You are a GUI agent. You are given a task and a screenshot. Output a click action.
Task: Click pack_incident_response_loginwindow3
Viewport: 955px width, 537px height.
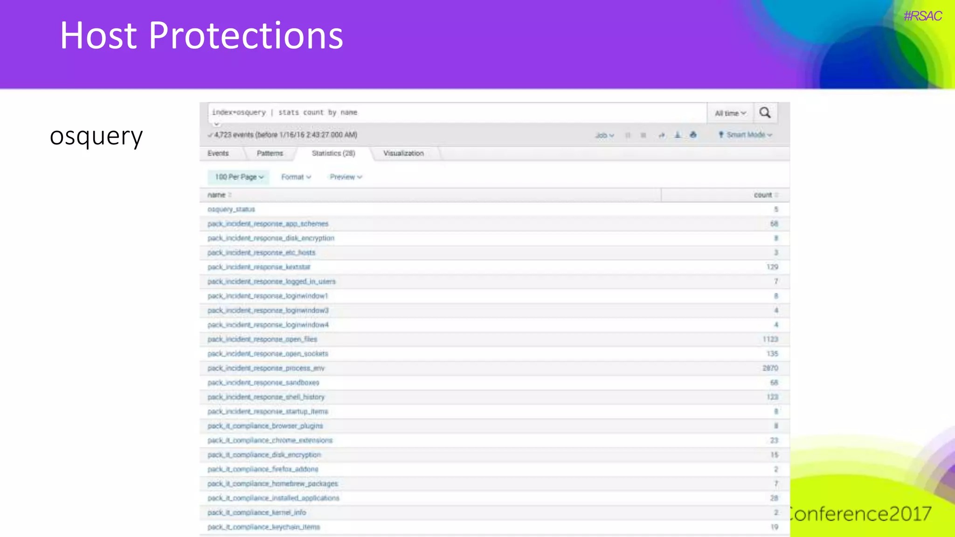click(268, 310)
